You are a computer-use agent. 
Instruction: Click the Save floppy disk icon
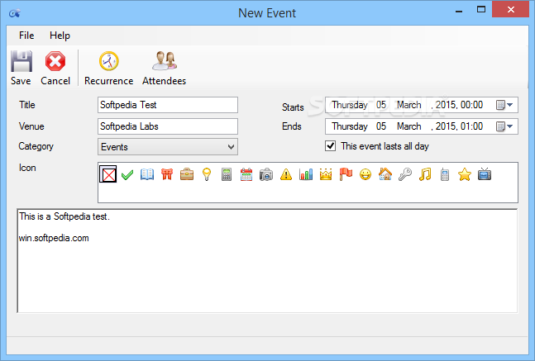point(21,61)
